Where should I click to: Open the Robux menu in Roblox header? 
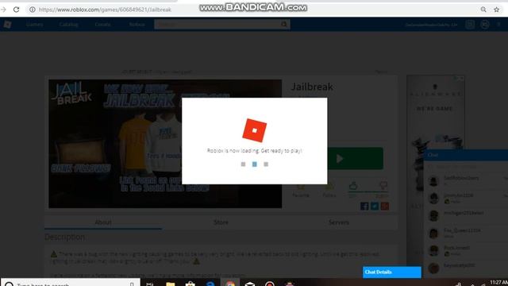tap(137, 25)
